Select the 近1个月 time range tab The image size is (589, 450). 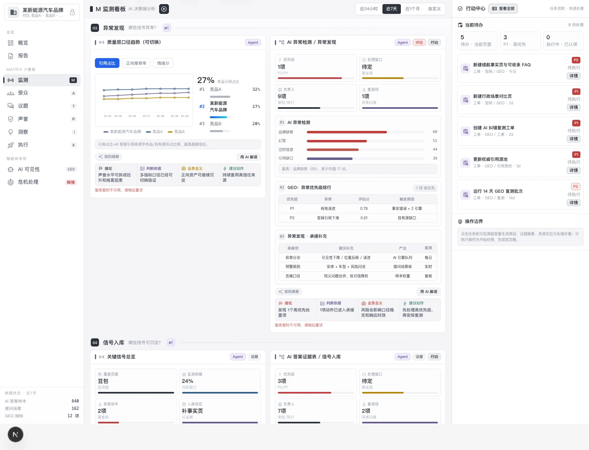(x=412, y=9)
